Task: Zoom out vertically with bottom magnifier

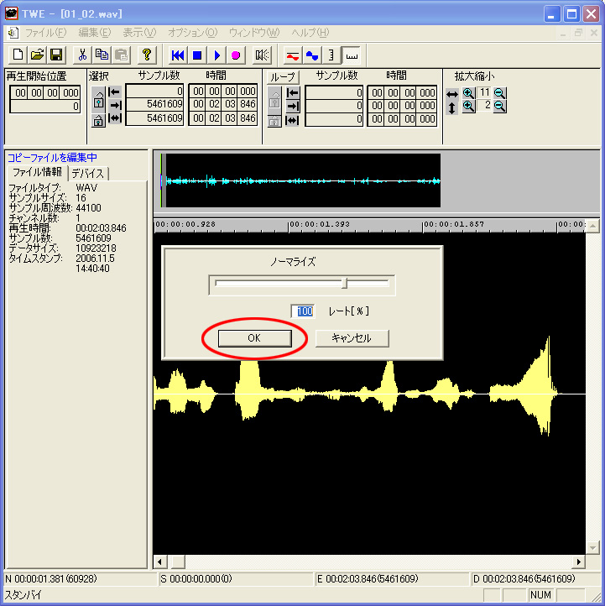Action: (499, 107)
